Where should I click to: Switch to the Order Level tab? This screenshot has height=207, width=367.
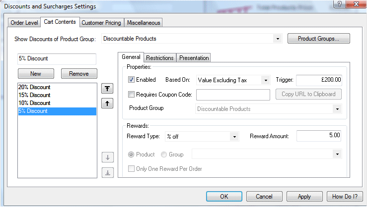[x=24, y=23]
